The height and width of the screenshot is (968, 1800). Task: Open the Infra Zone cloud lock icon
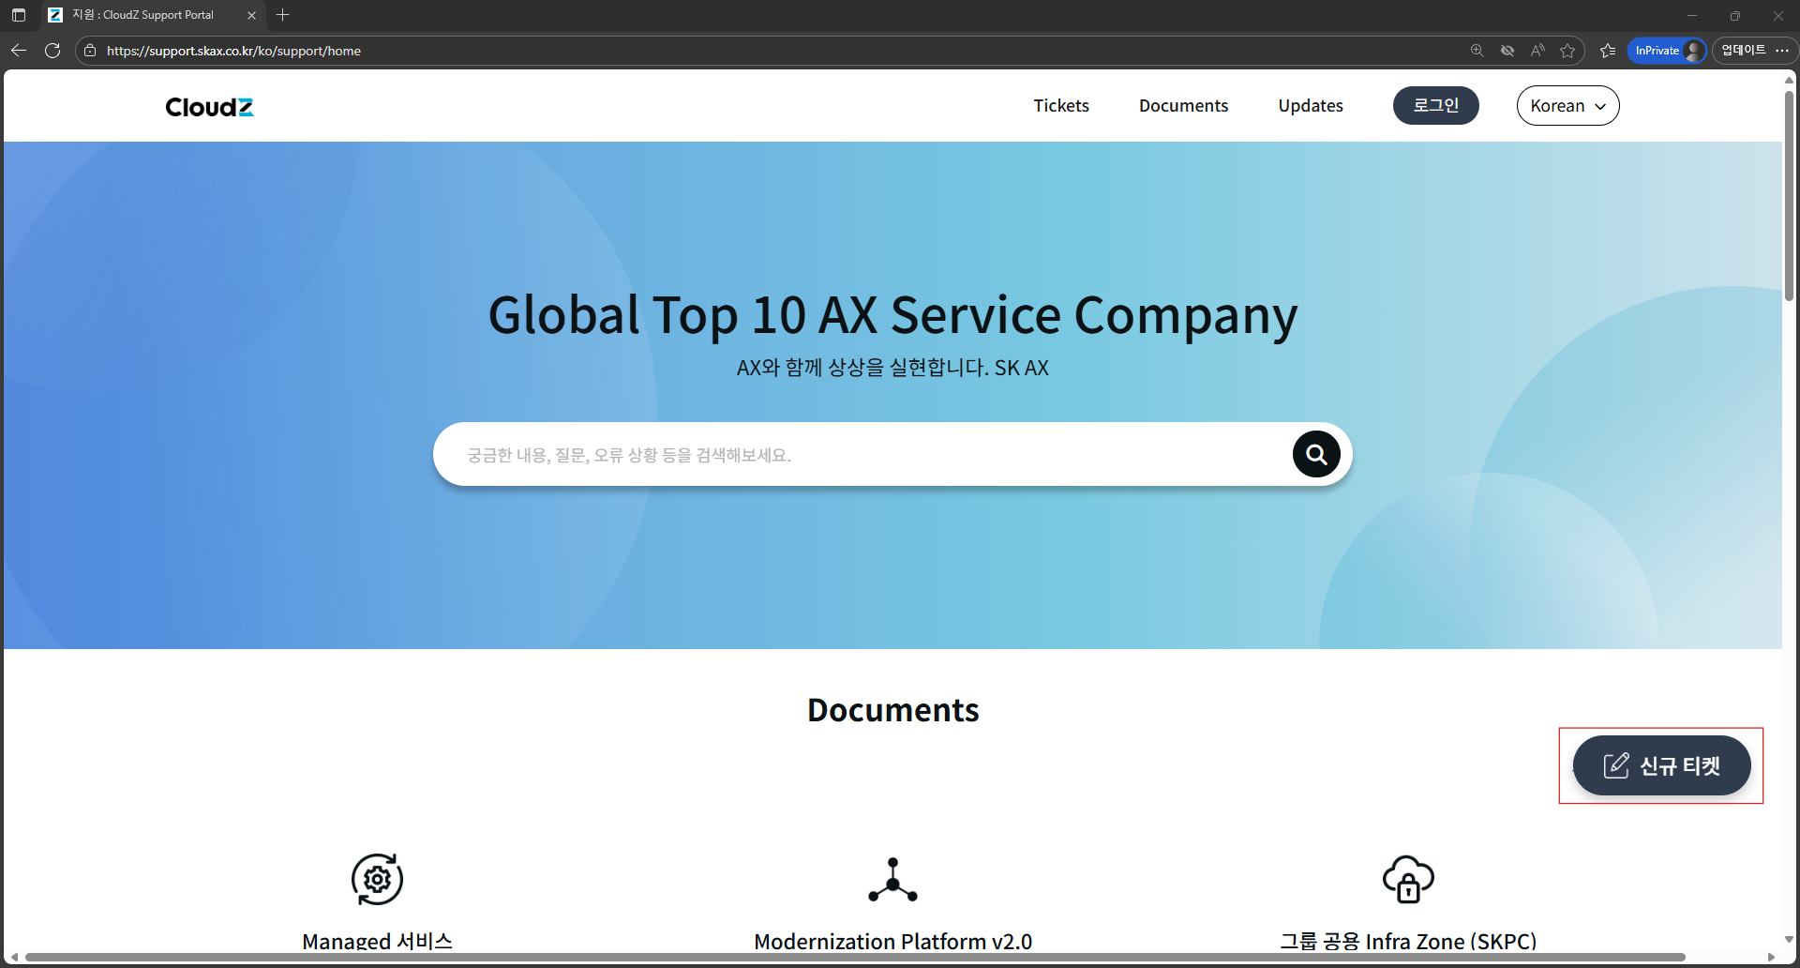(x=1408, y=879)
